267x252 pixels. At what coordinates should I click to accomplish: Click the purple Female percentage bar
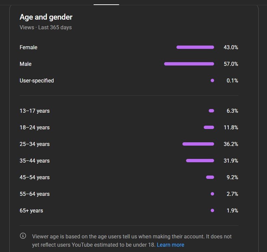point(195,47)
